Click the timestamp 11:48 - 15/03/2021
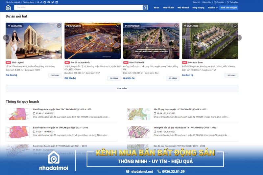263x175 pixels. 45,113
